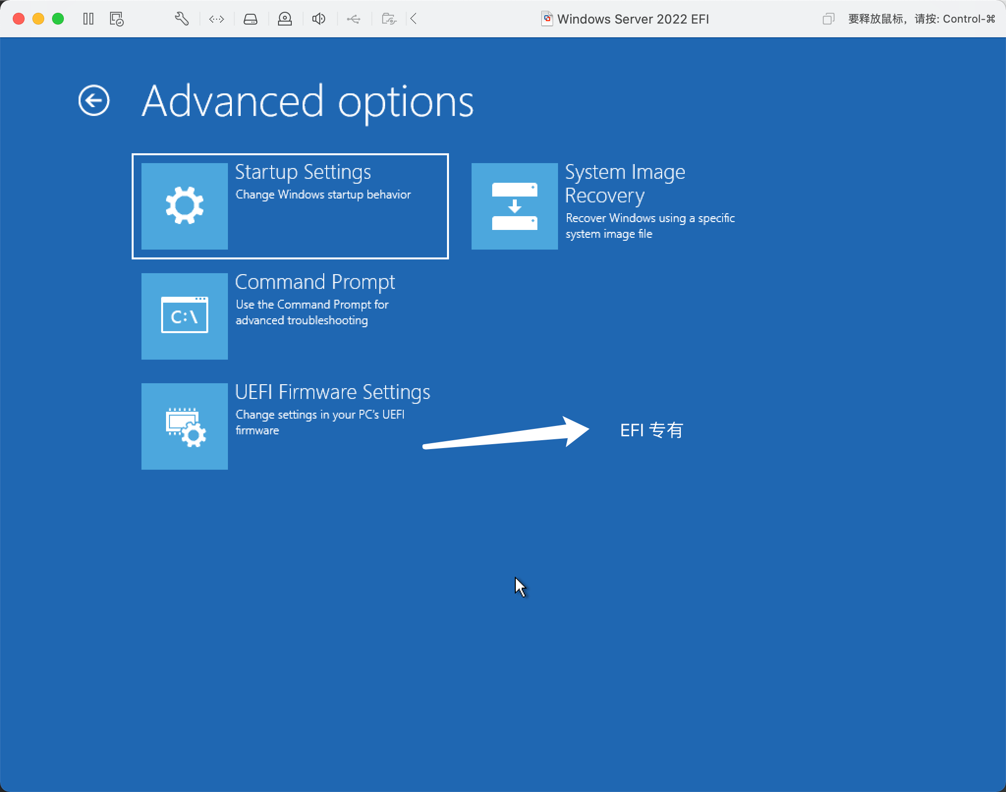Choose System Image Recovery option
1006x792 pixels.
[625, 183]
